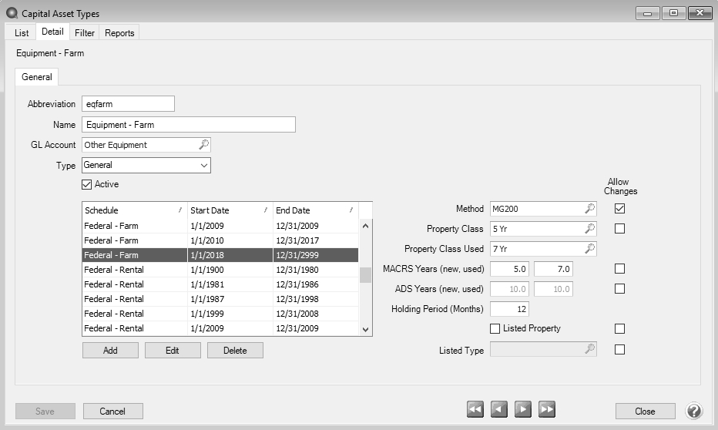This screenshot has height=430, width=718.
Task: Open Property Class Used lookup icon
Action: [589, 249]
